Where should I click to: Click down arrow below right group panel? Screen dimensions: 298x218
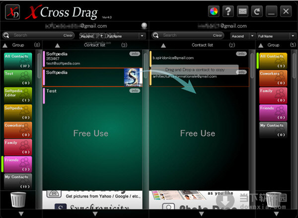pyautogui.click(x=277, y=214)
